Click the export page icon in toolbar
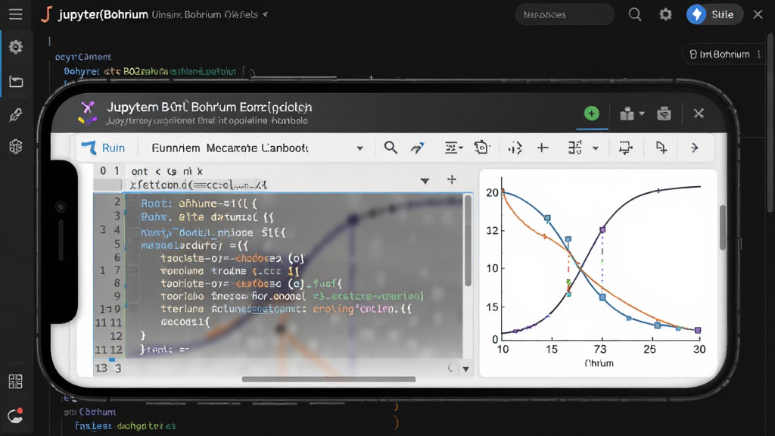Screen dimensions: 775x436 coord(661,148)
